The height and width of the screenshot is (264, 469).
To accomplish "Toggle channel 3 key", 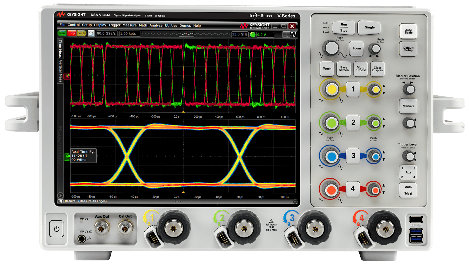I will click(353, 156).
